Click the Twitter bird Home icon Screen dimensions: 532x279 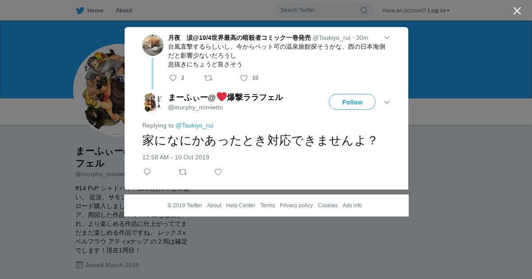pos(80,10)
